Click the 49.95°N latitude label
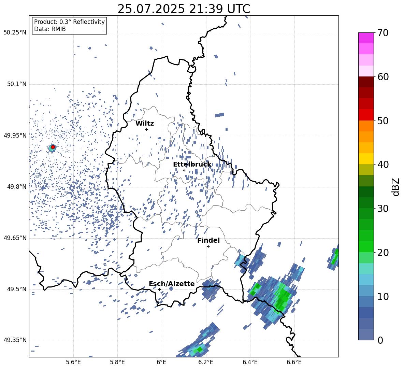This screenshot has height=369, width=404. [x=15, y=136]
